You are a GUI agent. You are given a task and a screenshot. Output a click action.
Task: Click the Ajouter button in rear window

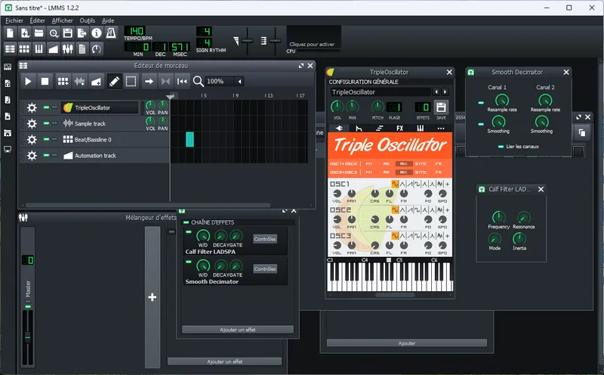[407, 343]
